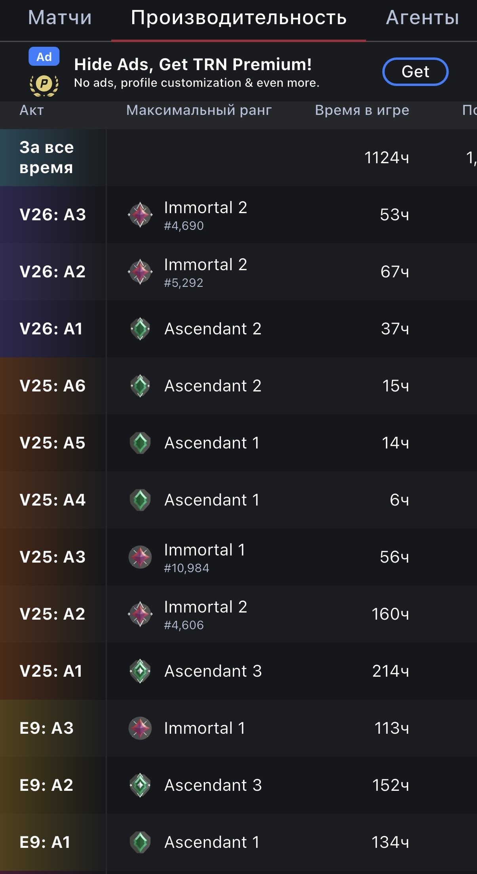Select the За все время row
This screenshot has width=477, height=874.
click(238, 158)
